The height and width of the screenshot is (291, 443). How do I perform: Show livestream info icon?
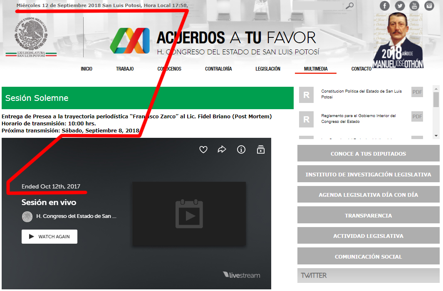tap(241, 149)
